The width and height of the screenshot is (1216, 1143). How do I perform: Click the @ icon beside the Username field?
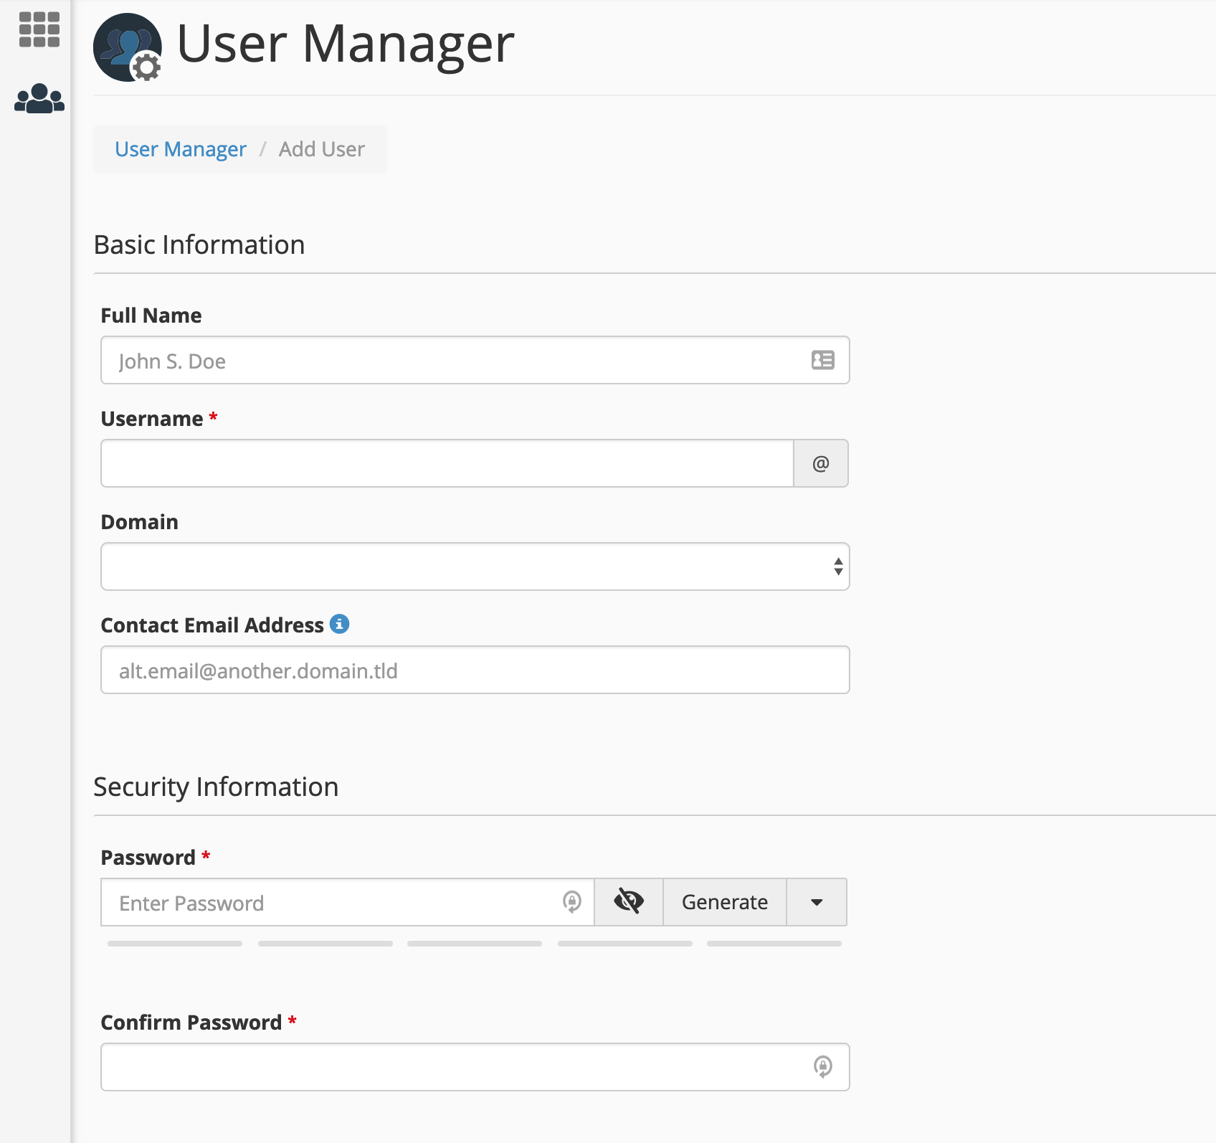point(820,463)
